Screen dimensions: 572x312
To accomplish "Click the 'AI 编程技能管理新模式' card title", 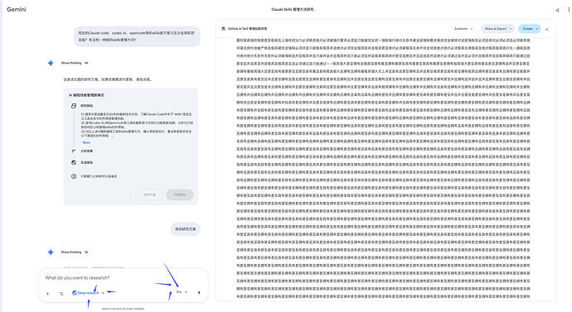I will tap(86, 95).
